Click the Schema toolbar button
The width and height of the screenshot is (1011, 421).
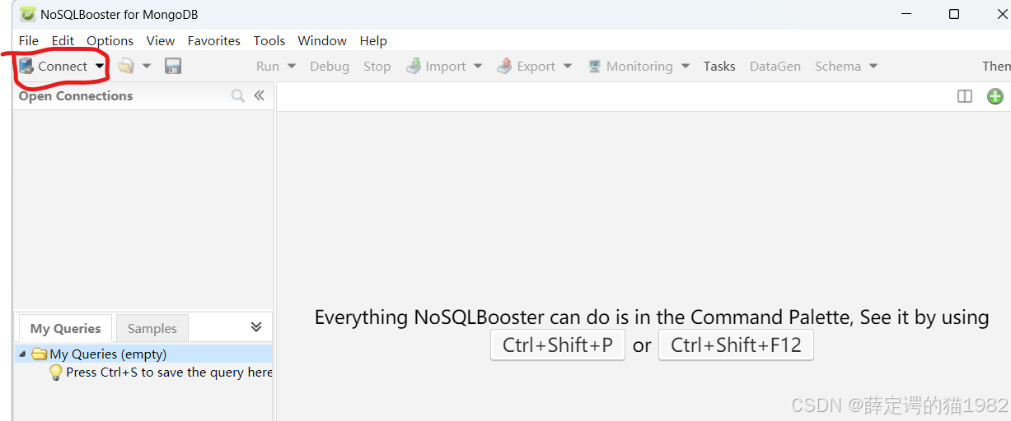pos(838,67)
